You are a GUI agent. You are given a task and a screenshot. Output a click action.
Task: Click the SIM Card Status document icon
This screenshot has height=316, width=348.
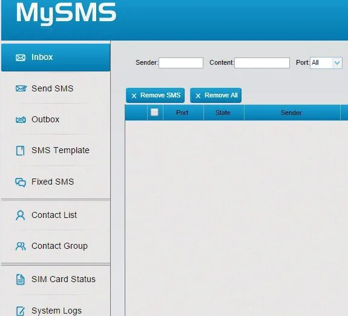point(21,279)
